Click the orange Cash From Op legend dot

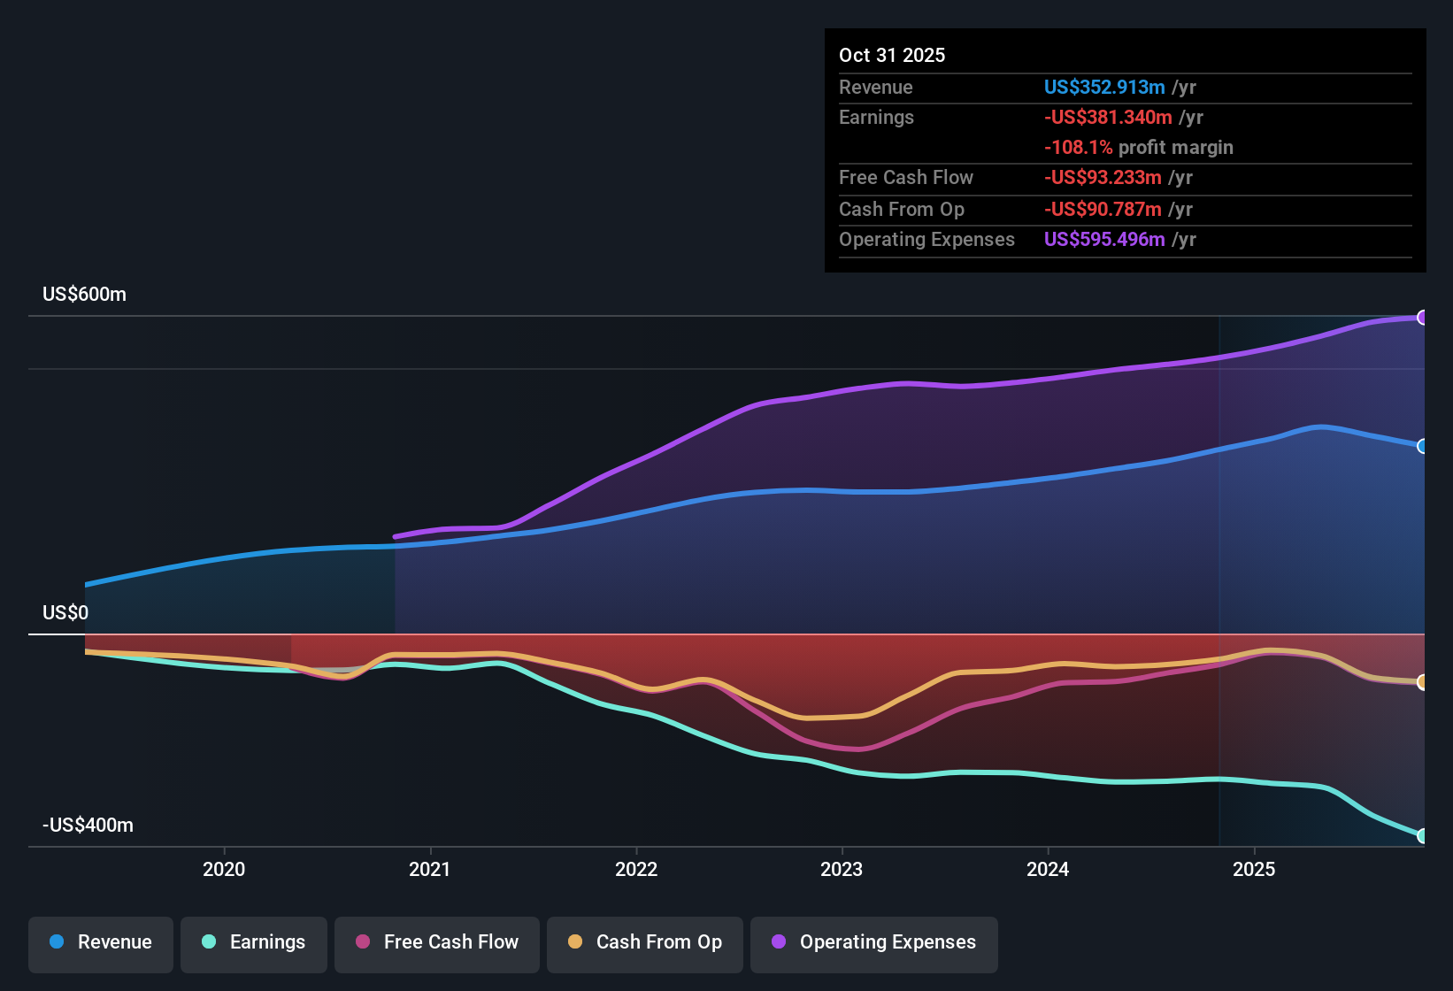pyautogui.click(x=574, y=942)
